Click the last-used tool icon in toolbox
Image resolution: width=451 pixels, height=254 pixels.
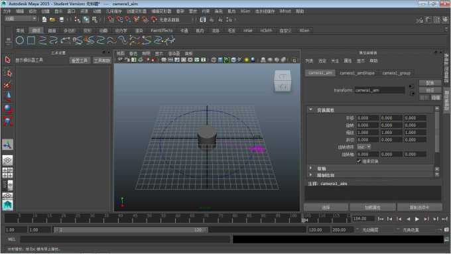pos(8,145)
